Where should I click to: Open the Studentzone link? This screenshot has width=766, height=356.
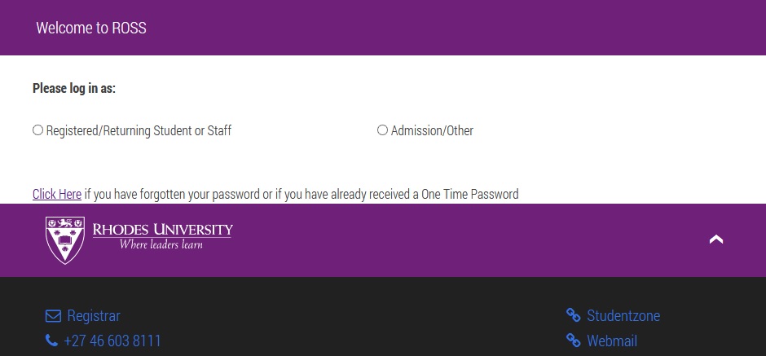pos(623,316)
